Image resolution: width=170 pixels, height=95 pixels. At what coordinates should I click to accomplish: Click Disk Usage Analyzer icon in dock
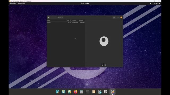click(112, 92)
